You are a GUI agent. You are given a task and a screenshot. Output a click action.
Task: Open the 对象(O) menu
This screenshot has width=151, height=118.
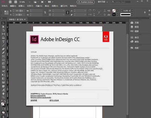39,6
